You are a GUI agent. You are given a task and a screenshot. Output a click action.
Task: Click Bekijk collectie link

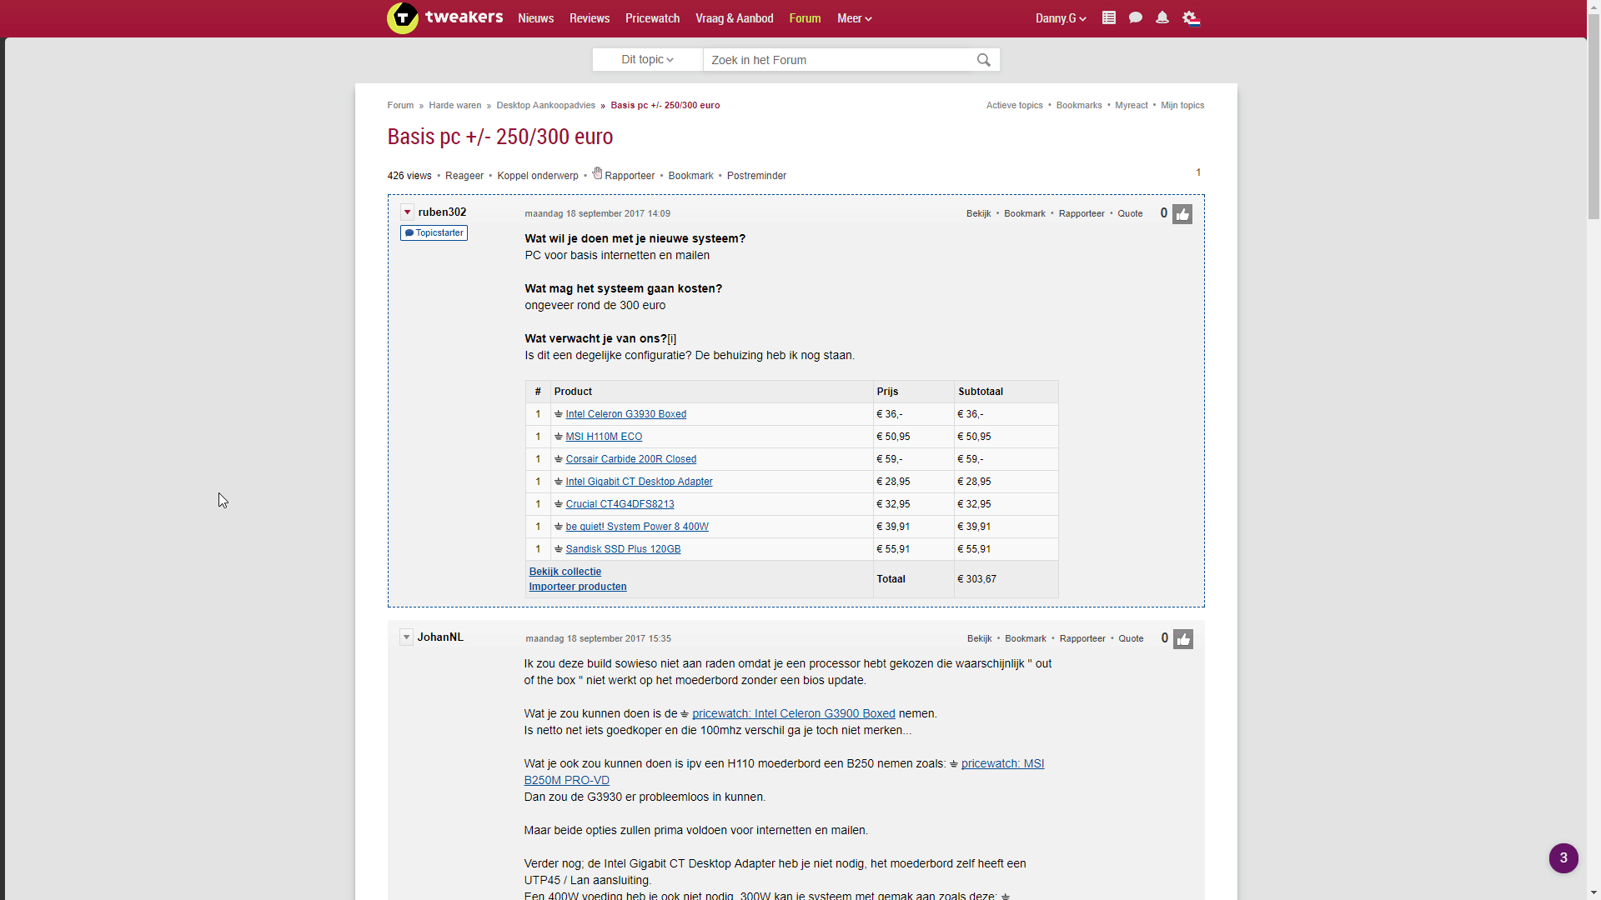[565, 572]
